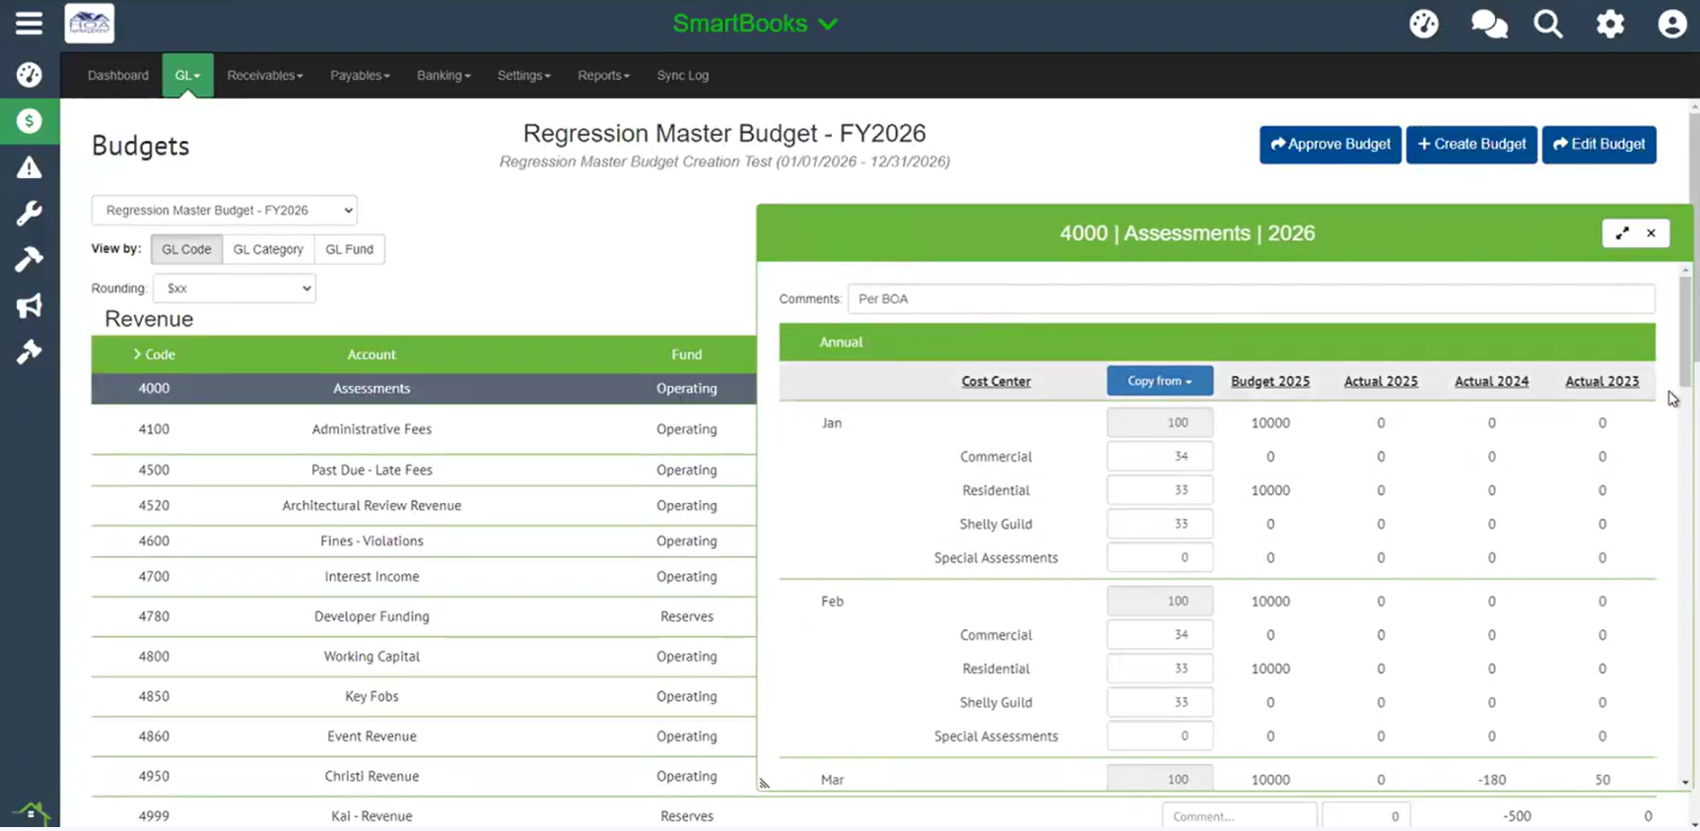View budget by GL Category
Image resolution: width=1700 pixels, height=831 pixels.
click(268, 249)
